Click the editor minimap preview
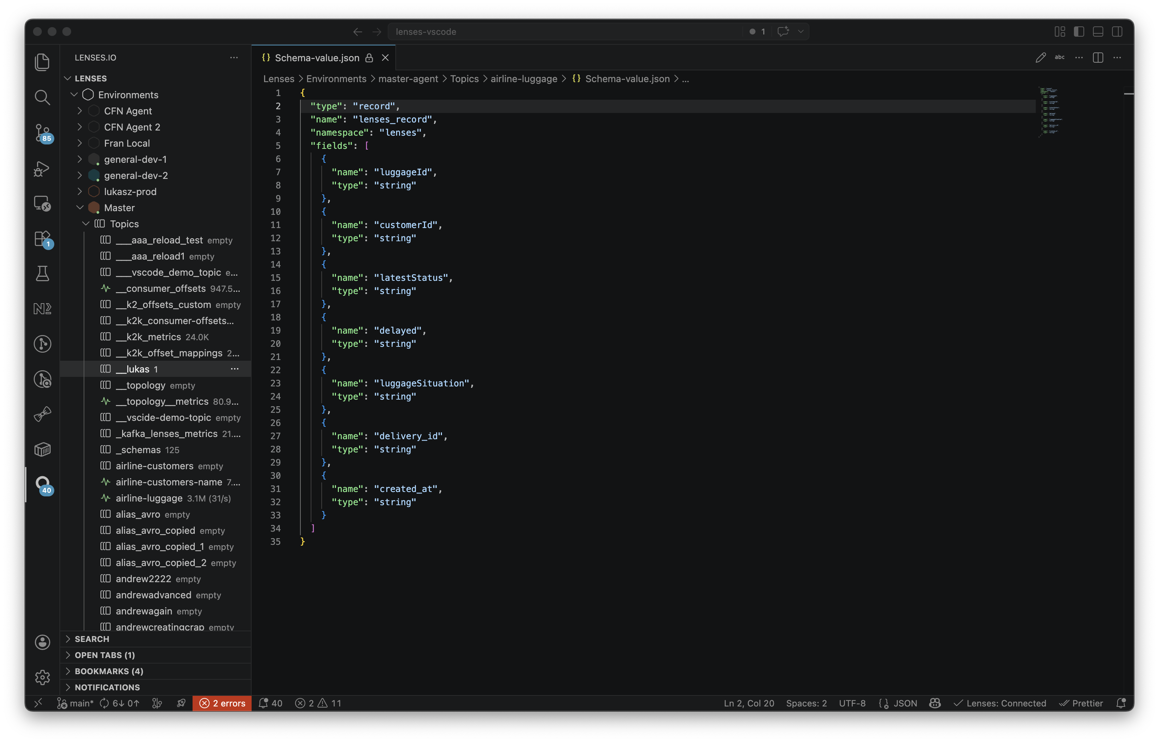 tap(1050, 112)
